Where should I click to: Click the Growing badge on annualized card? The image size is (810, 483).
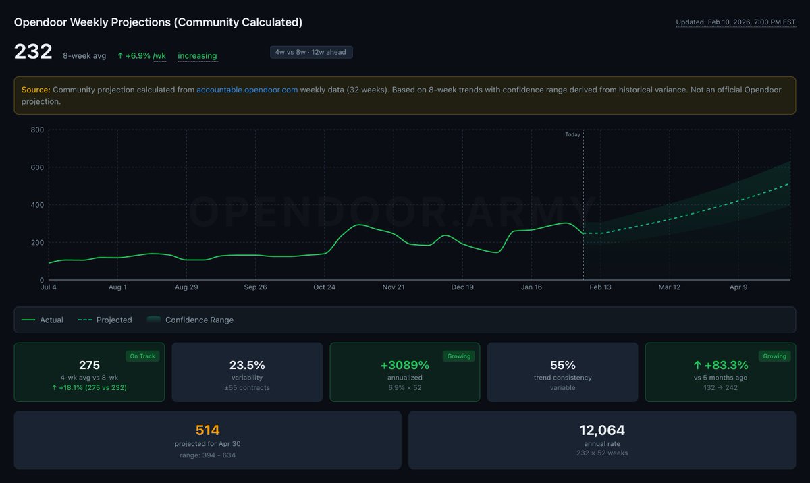click(458, 356)
